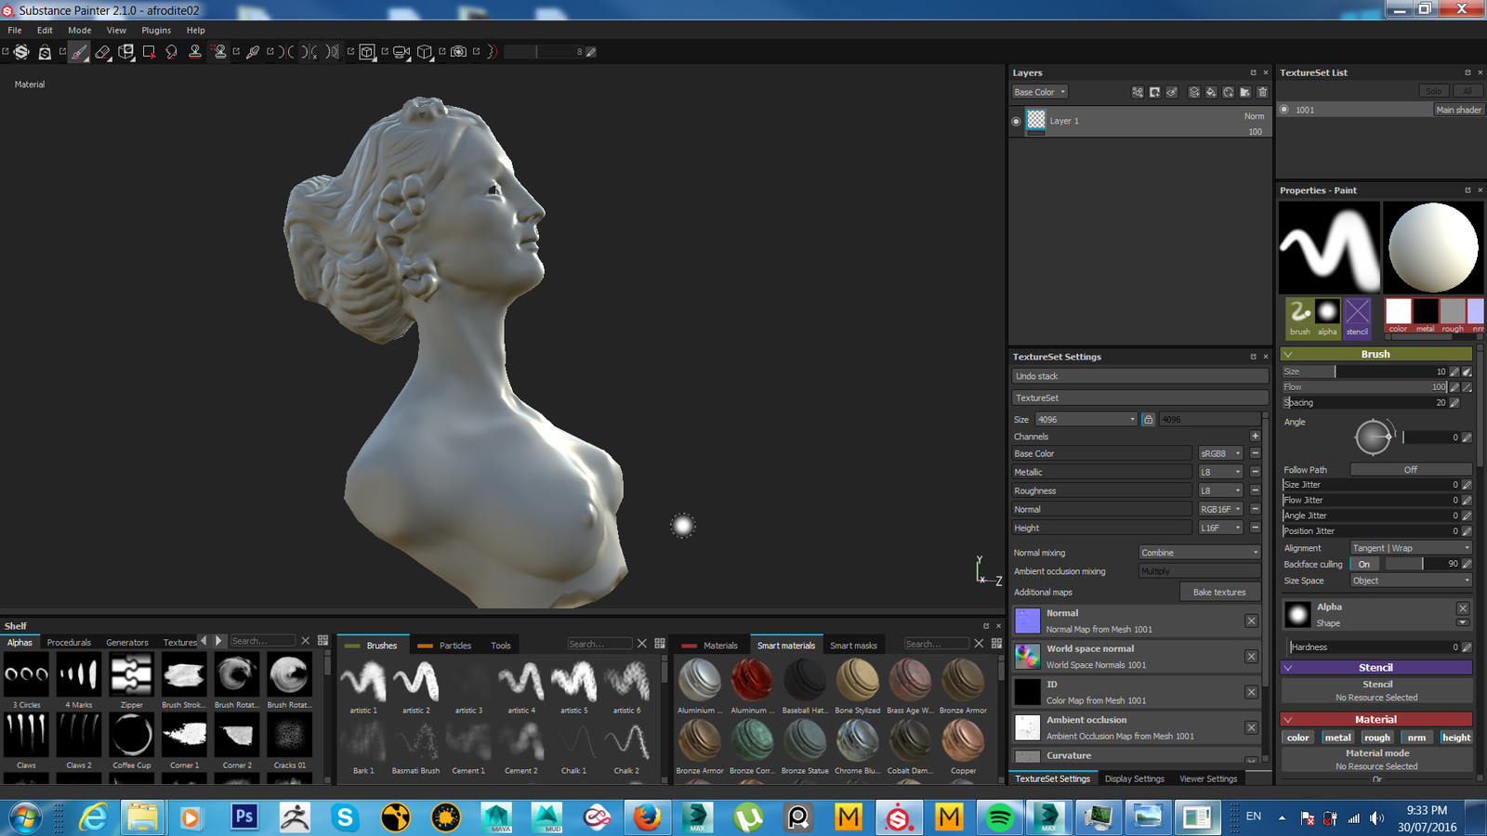
Task: Click the screenshot camera icon in toolbar
Action: 458,52
